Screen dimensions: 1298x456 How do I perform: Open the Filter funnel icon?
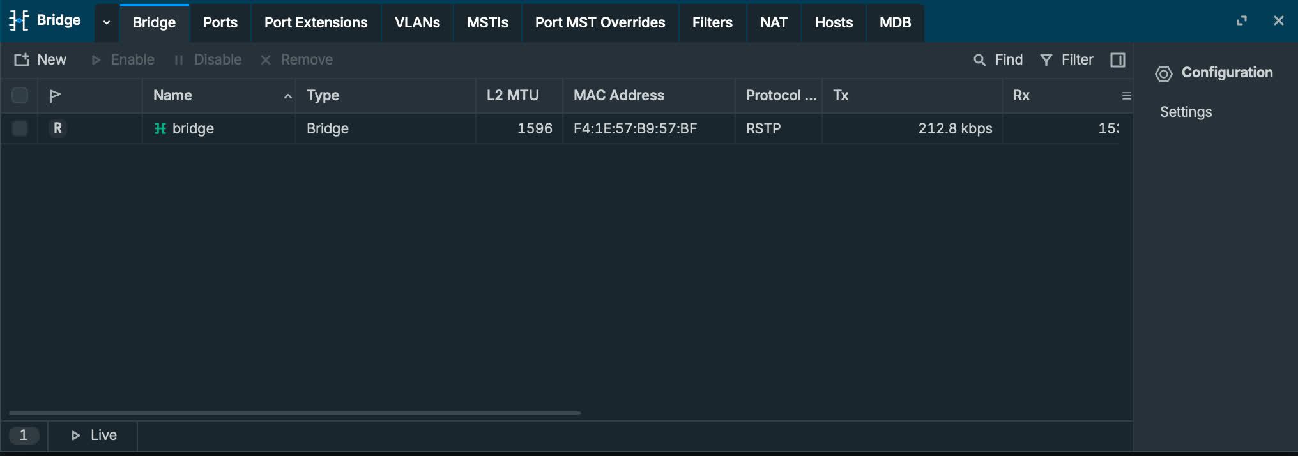tap(1046, 60)
